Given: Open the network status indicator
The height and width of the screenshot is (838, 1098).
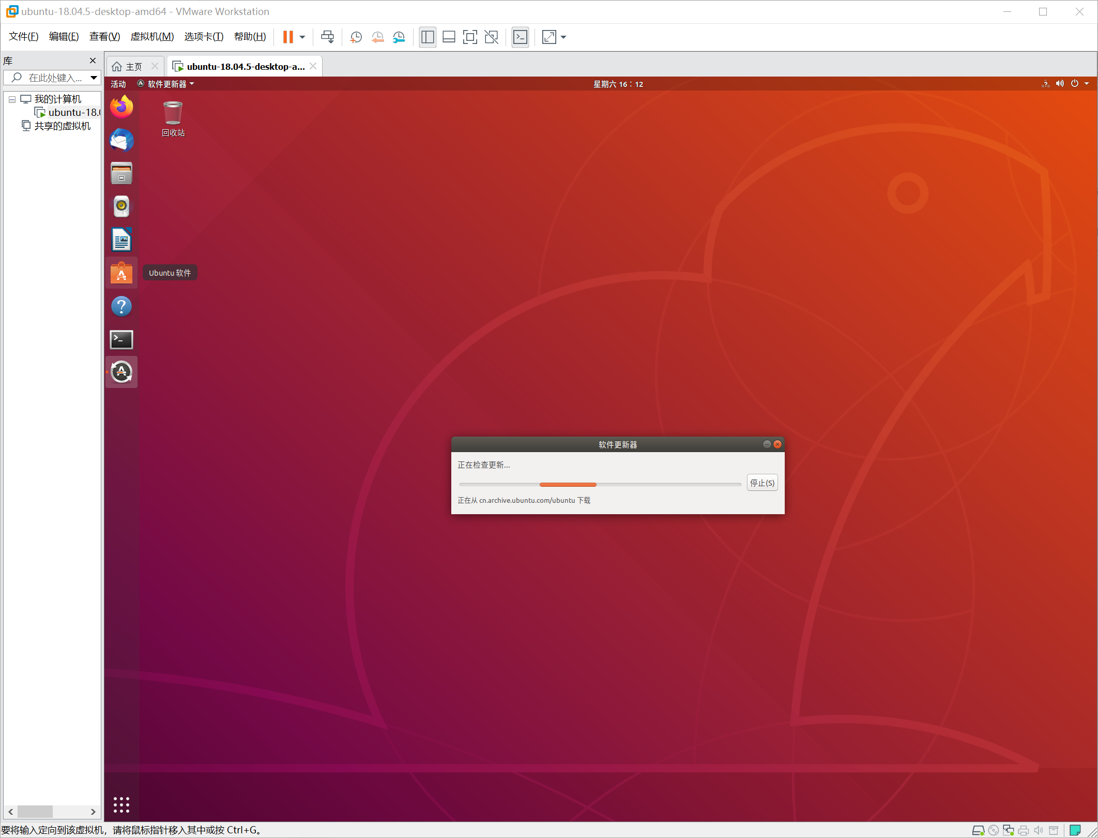Looking at the screenshot, I should 1045,84.
